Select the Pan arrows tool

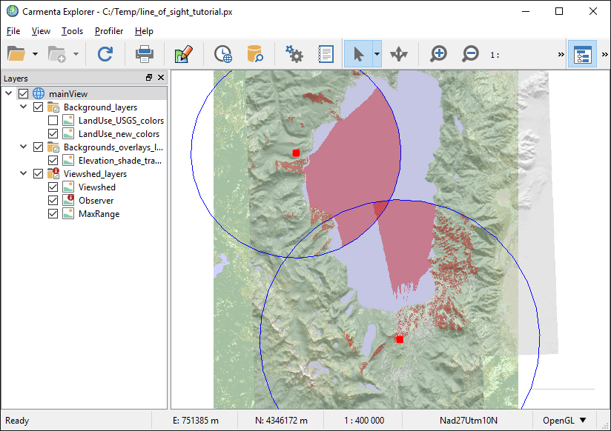399,54
